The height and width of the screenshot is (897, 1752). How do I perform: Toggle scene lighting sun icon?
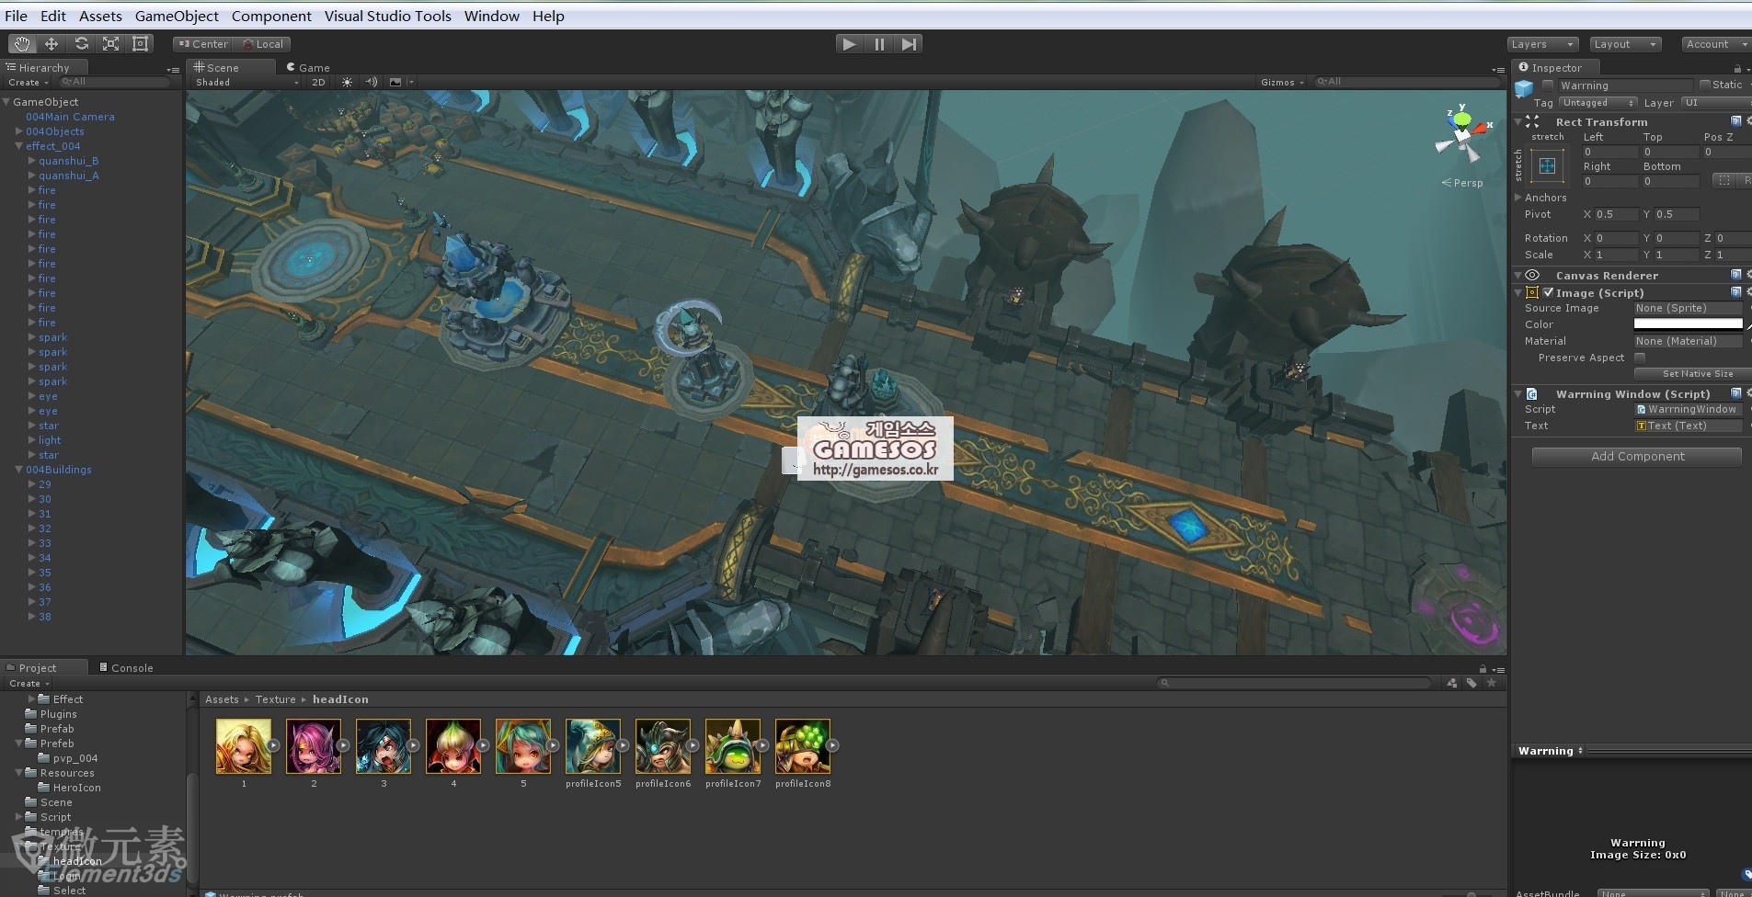click(x=347, y=82)
